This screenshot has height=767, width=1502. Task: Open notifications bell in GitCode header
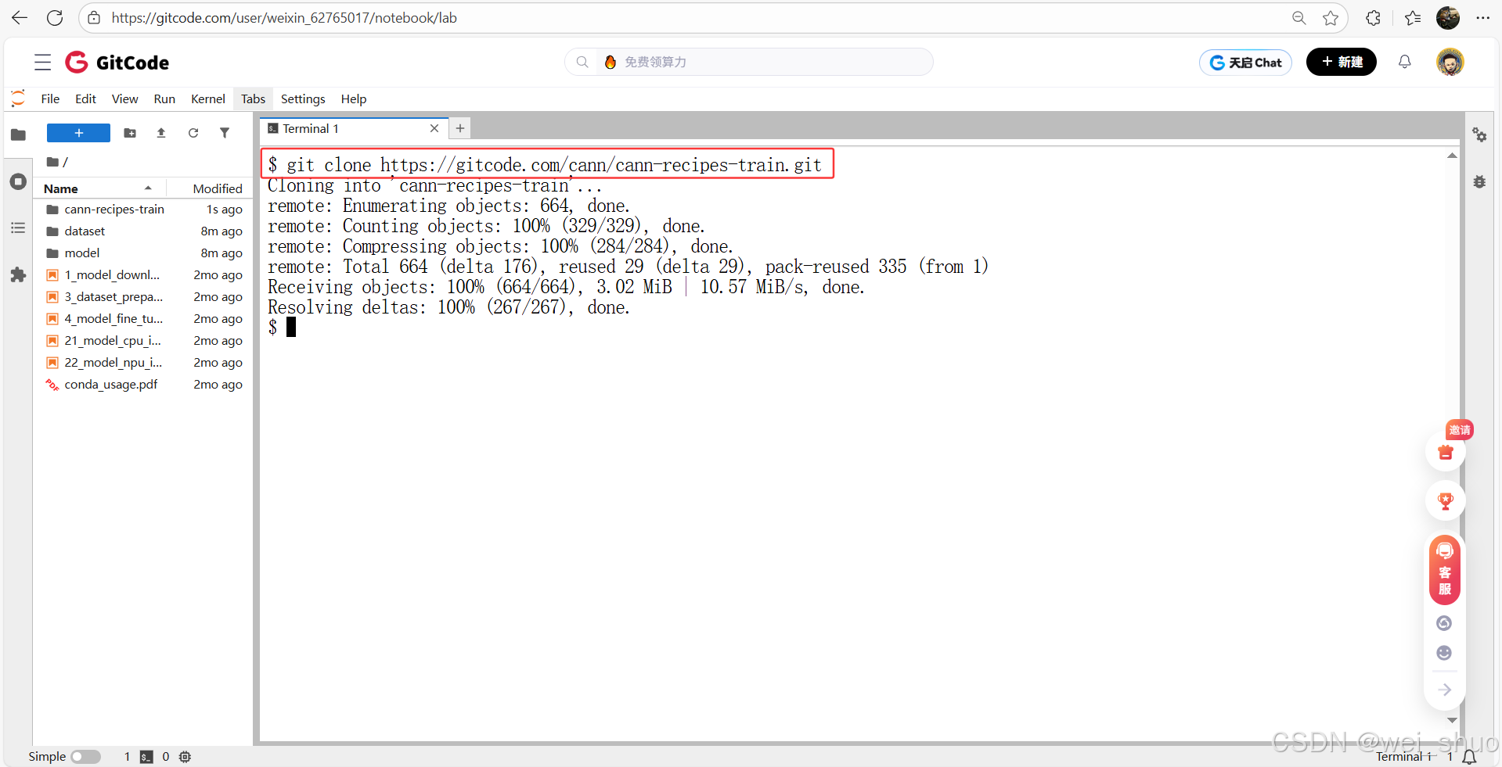point(1405,62)
